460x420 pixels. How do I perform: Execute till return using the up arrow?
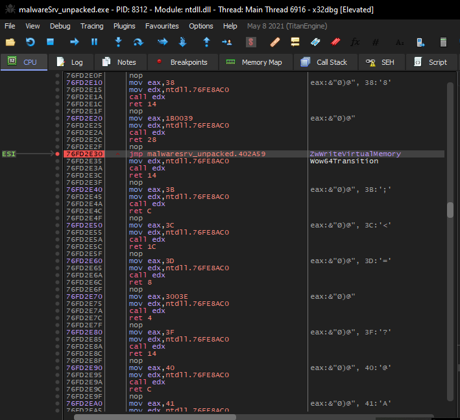coord(206,42)
